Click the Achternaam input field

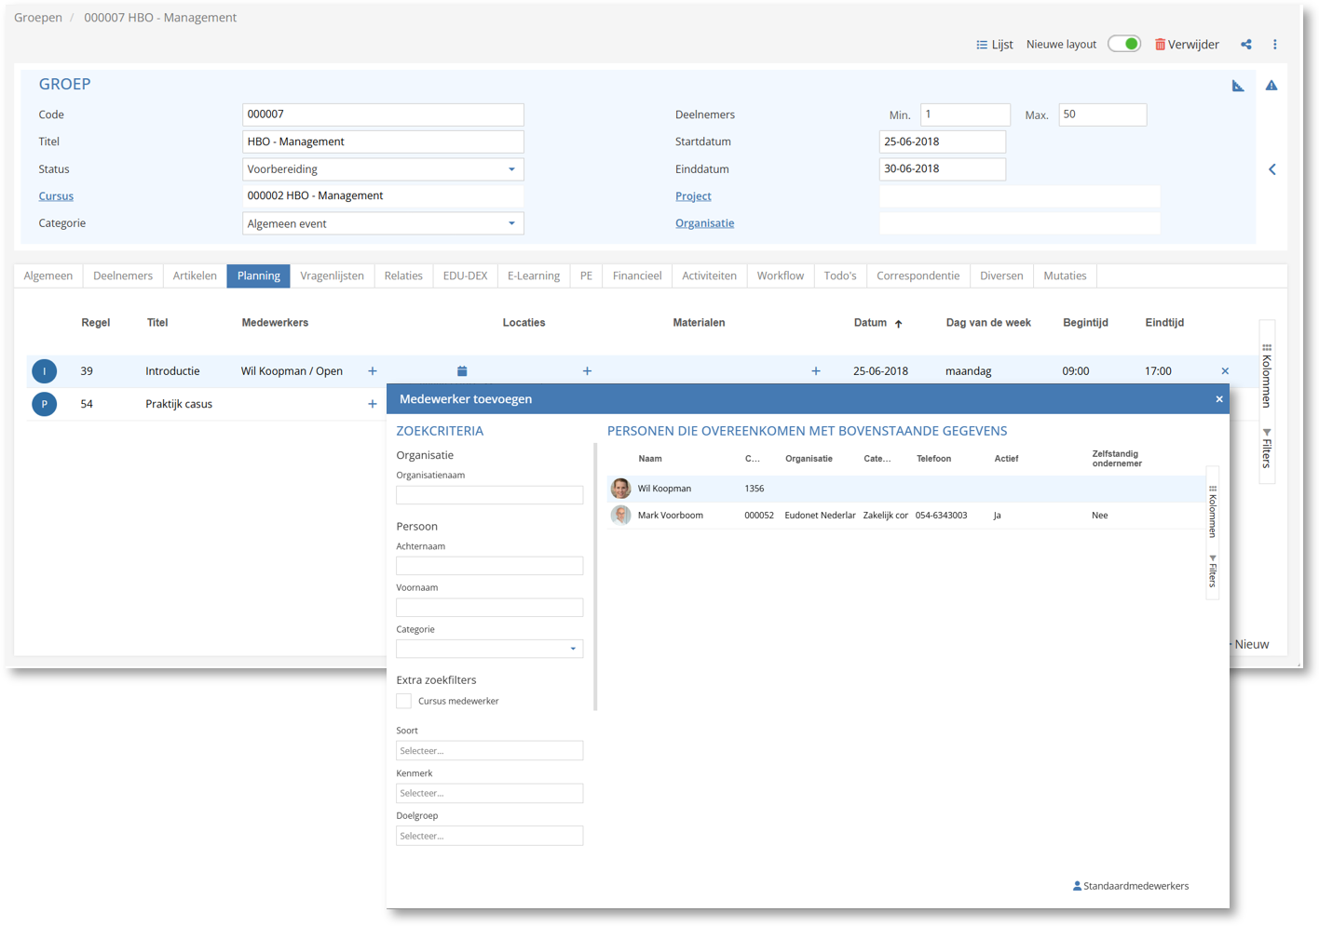coord(489,566)
